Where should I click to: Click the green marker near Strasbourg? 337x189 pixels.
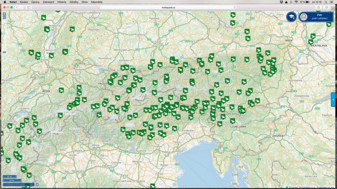coord(47,29)
